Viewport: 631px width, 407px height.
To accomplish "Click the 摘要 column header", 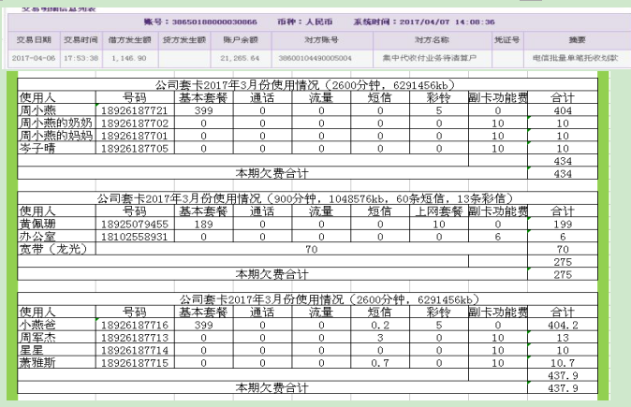I will pos(577,40).
